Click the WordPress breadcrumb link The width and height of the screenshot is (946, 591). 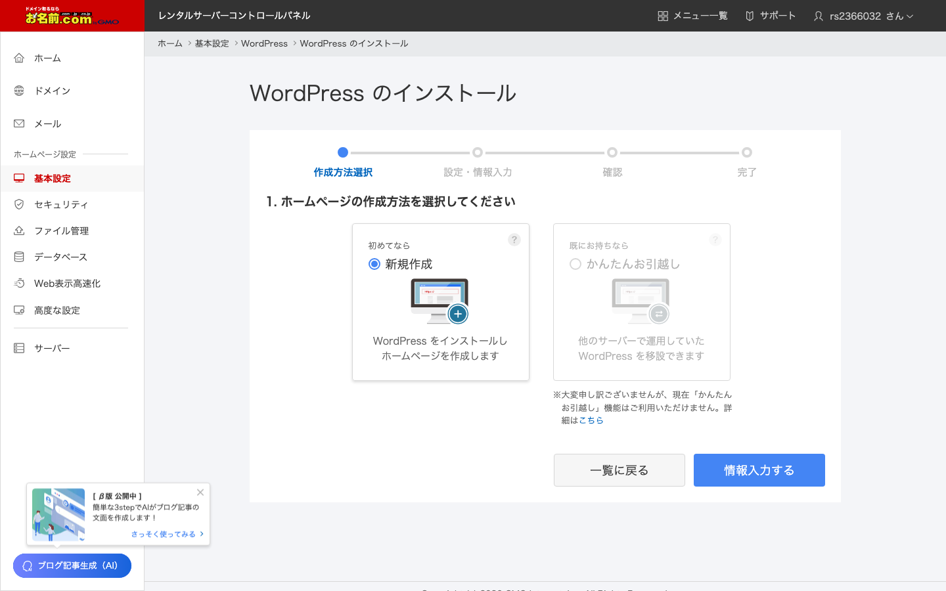264,43
